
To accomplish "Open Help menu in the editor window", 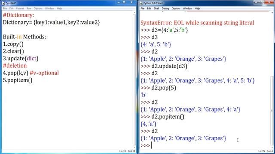I will pos(59,9).
